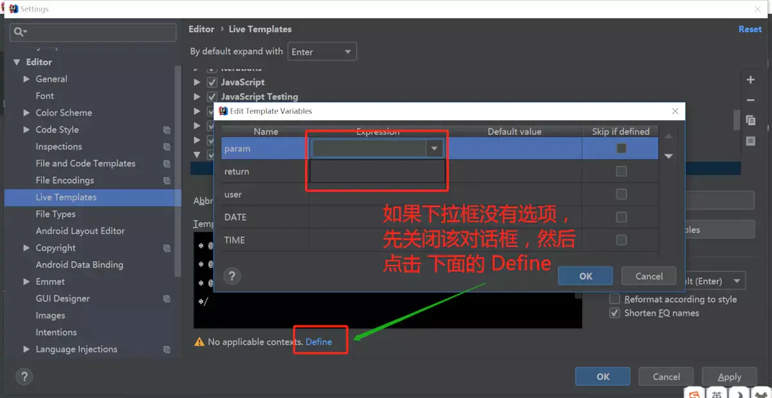Click project-level icon next to File and Code Templates
The width and height of the screenshot is (772, 398).
coord(167,164)
